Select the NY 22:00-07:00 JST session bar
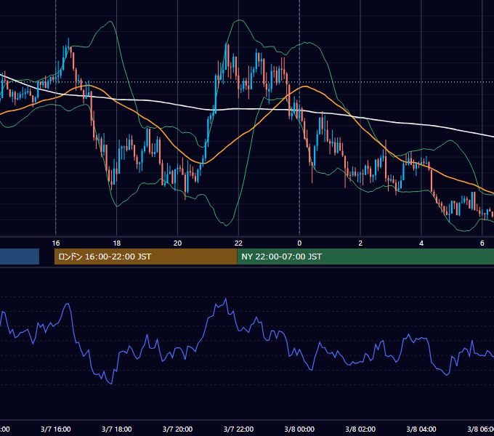The width and height of the screenshot is (494, 436). (365, 257)
